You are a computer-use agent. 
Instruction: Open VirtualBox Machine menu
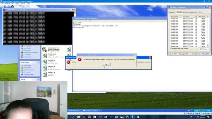coord(7,4)
